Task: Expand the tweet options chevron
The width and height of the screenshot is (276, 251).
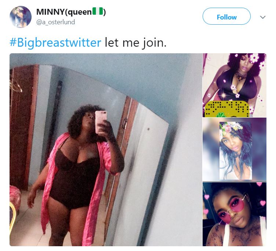Action: 262,17
